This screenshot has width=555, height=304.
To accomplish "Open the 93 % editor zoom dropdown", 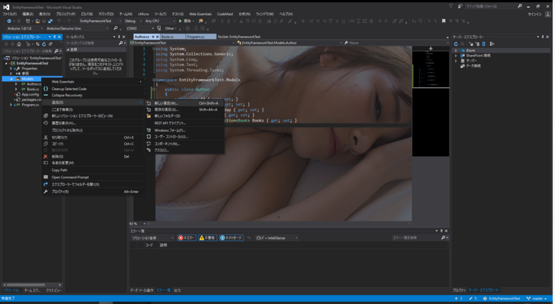I will pyautogui.click(x=138, y=223).
